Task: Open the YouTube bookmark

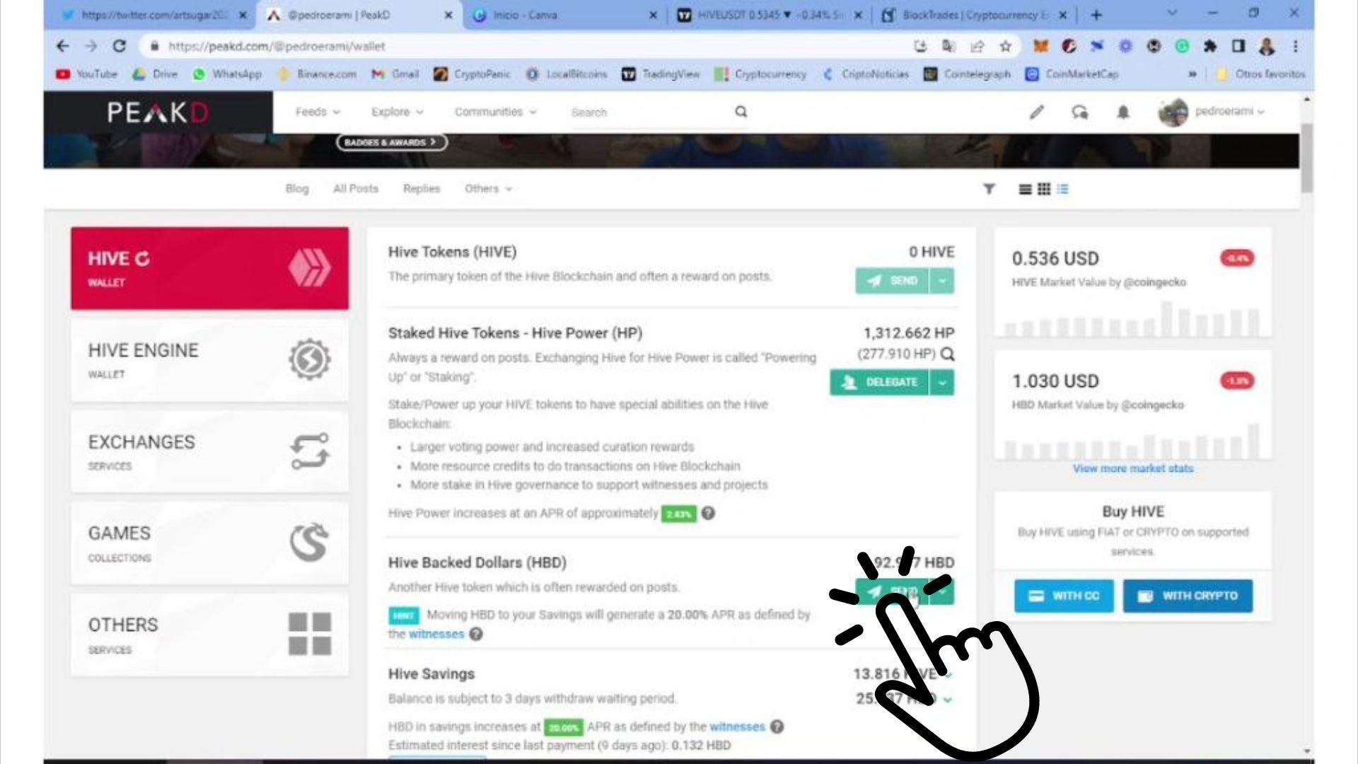Action: 87,74
